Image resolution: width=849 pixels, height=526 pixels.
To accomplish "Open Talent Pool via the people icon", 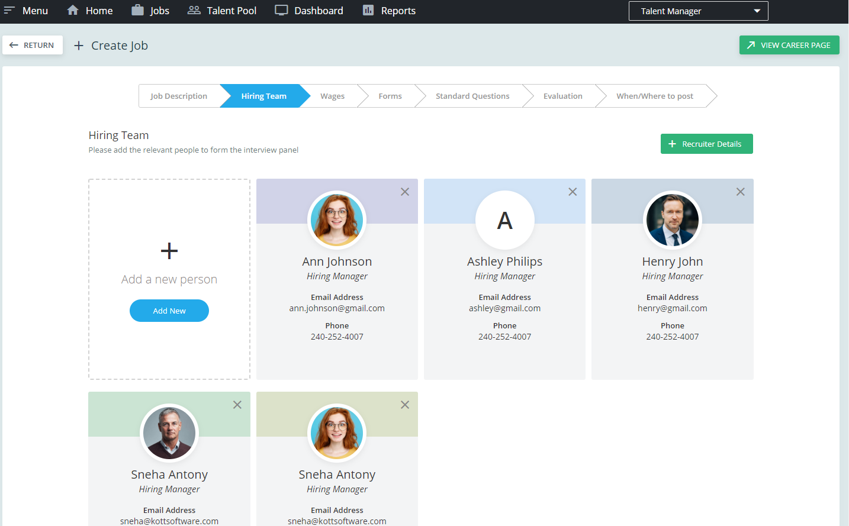I will point(194,10).
